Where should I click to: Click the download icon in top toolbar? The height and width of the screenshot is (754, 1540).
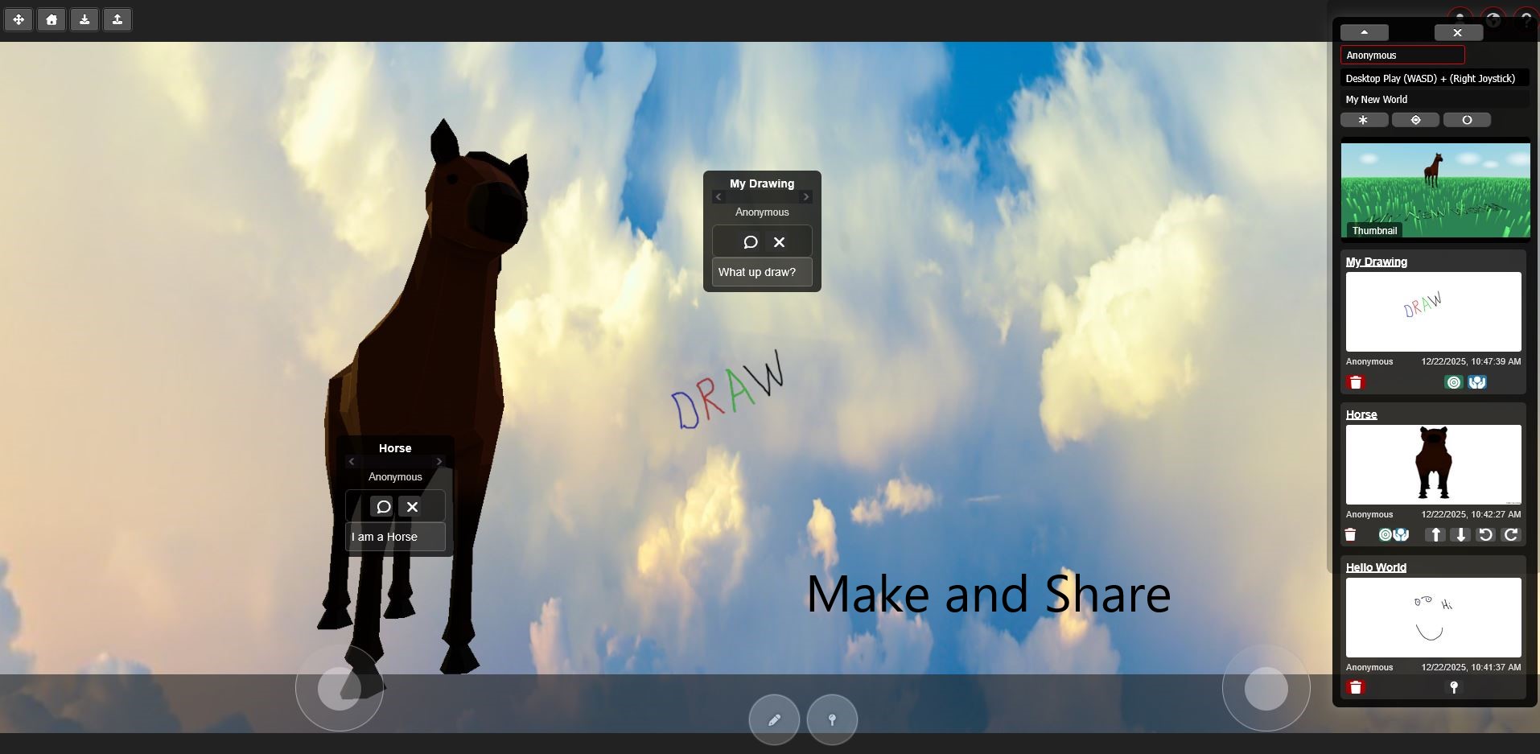pos(84,19)
